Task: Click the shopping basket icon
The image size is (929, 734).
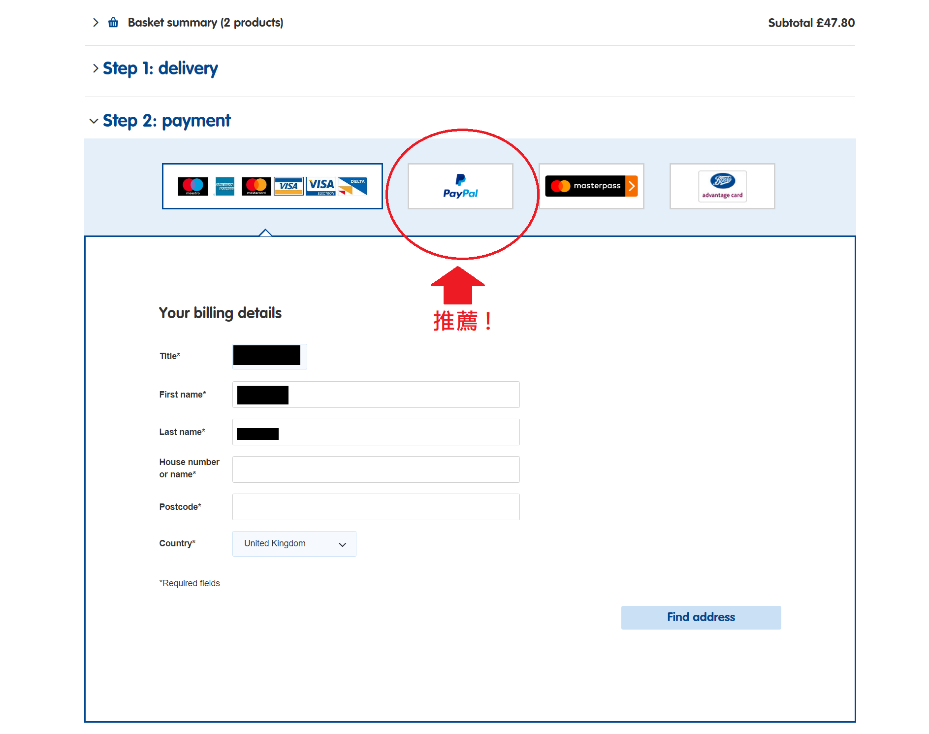Action: 113,23
